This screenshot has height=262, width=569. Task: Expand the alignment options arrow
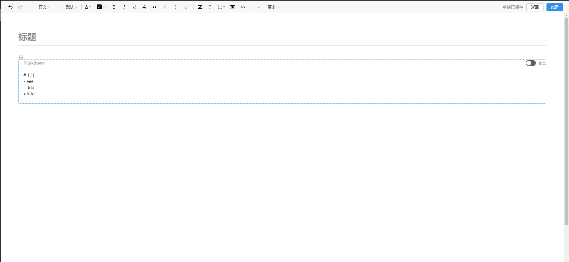coord(259,7)
